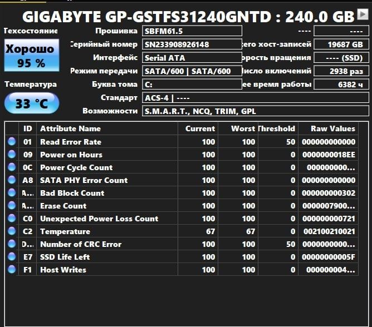372x327 pixels.
Task: Click the Raw Values column header
Action: 328,128
